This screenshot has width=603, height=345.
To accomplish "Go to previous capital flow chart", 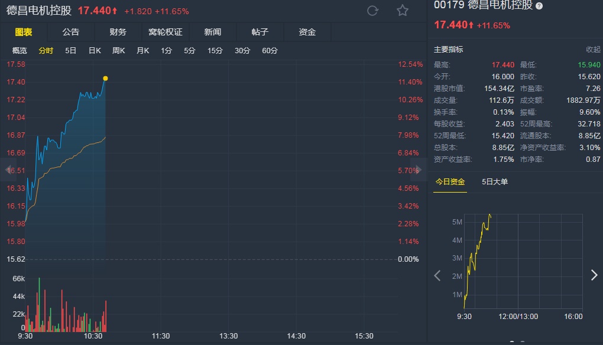I will 437,275.
